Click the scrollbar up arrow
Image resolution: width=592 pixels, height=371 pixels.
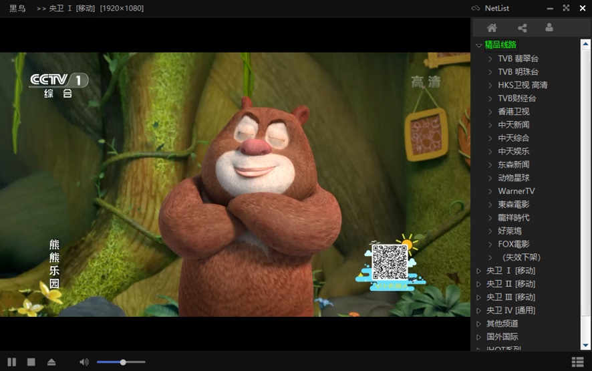click(585, 44)
